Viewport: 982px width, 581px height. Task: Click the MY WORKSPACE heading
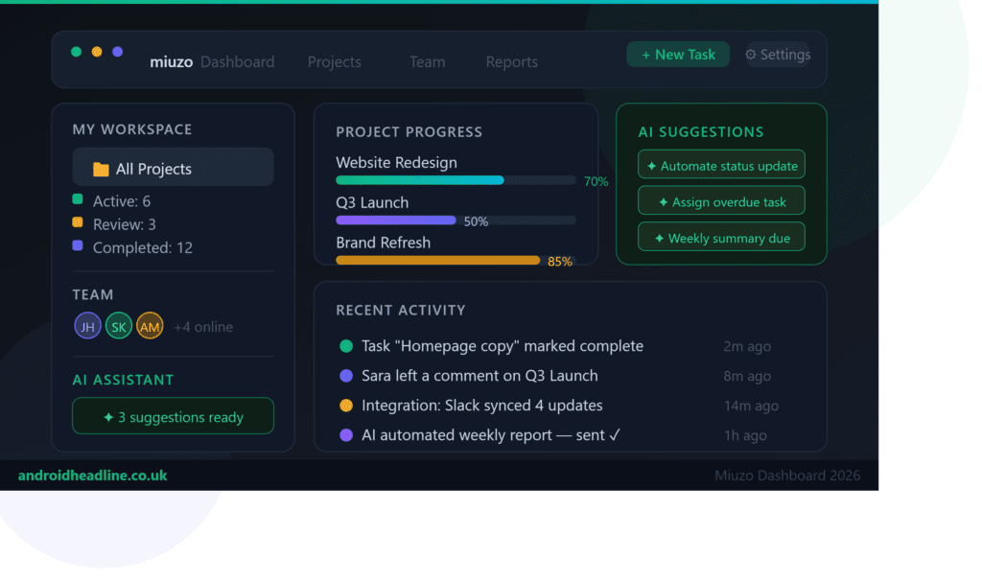132,129
